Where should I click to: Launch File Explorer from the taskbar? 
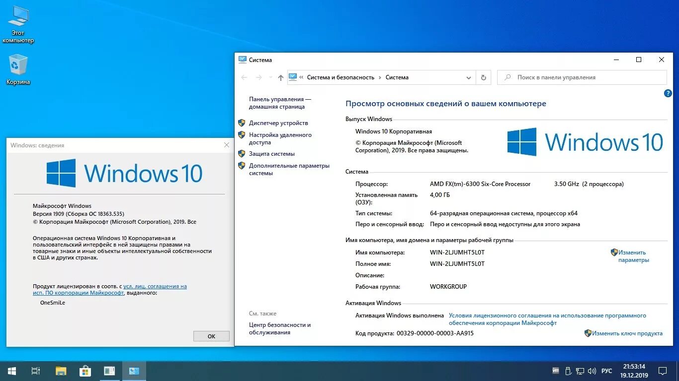pos(61,371)
